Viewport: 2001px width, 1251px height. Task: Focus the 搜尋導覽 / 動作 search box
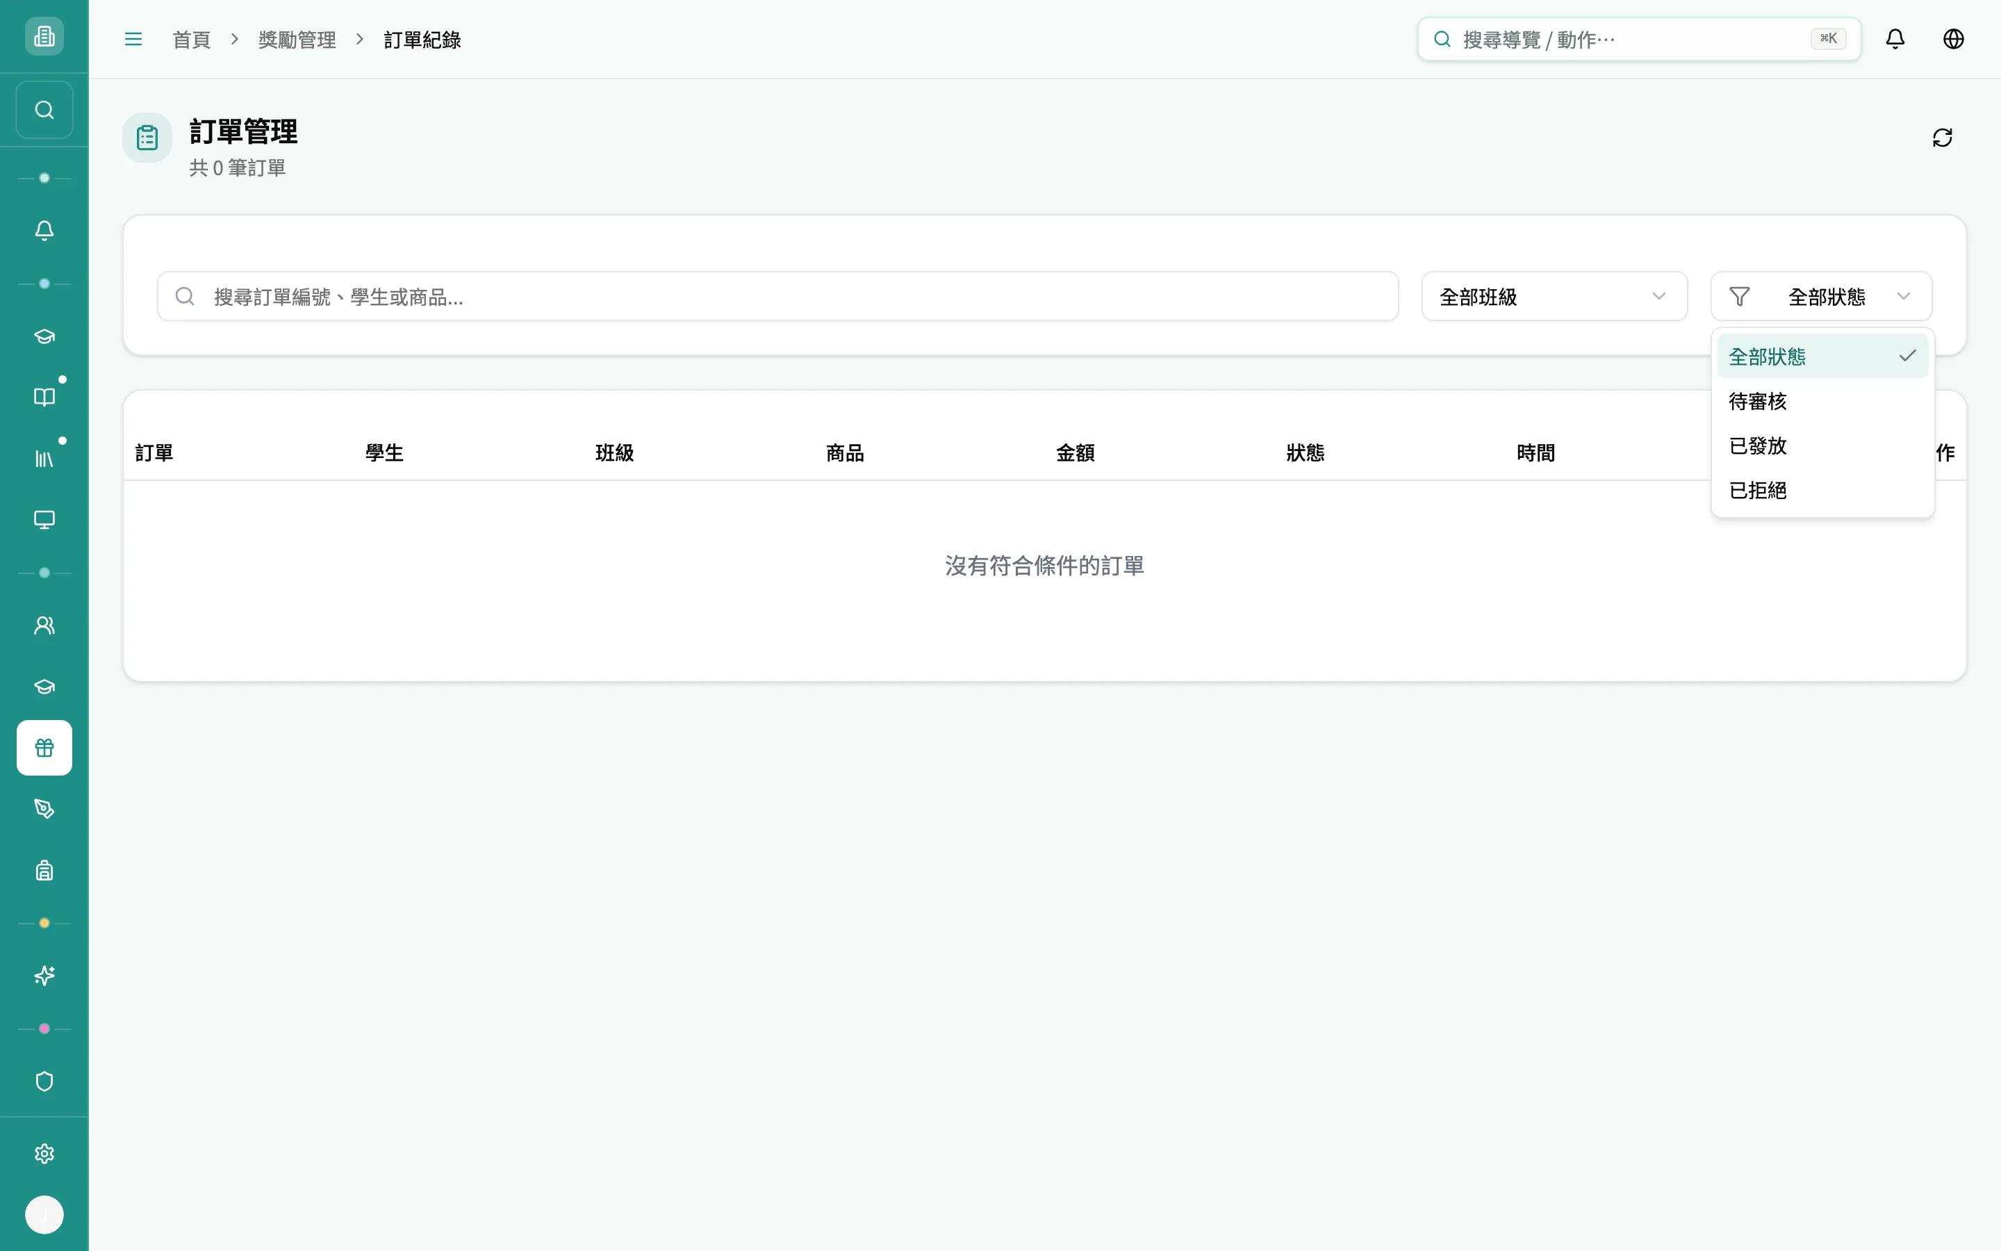point(1639,39)
